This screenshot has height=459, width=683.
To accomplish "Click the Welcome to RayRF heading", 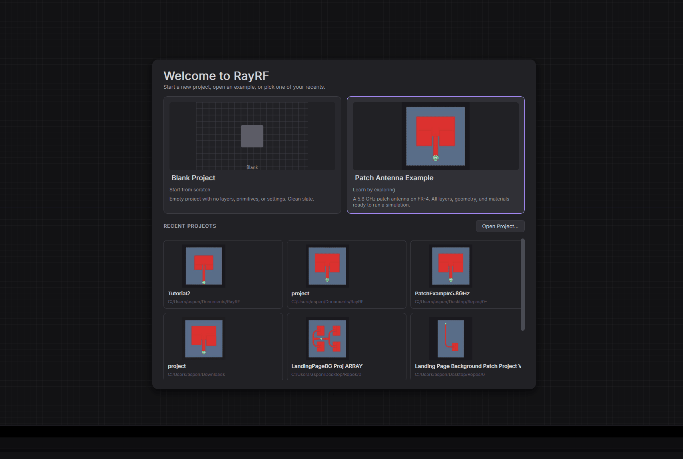I will tap(216, 76).
